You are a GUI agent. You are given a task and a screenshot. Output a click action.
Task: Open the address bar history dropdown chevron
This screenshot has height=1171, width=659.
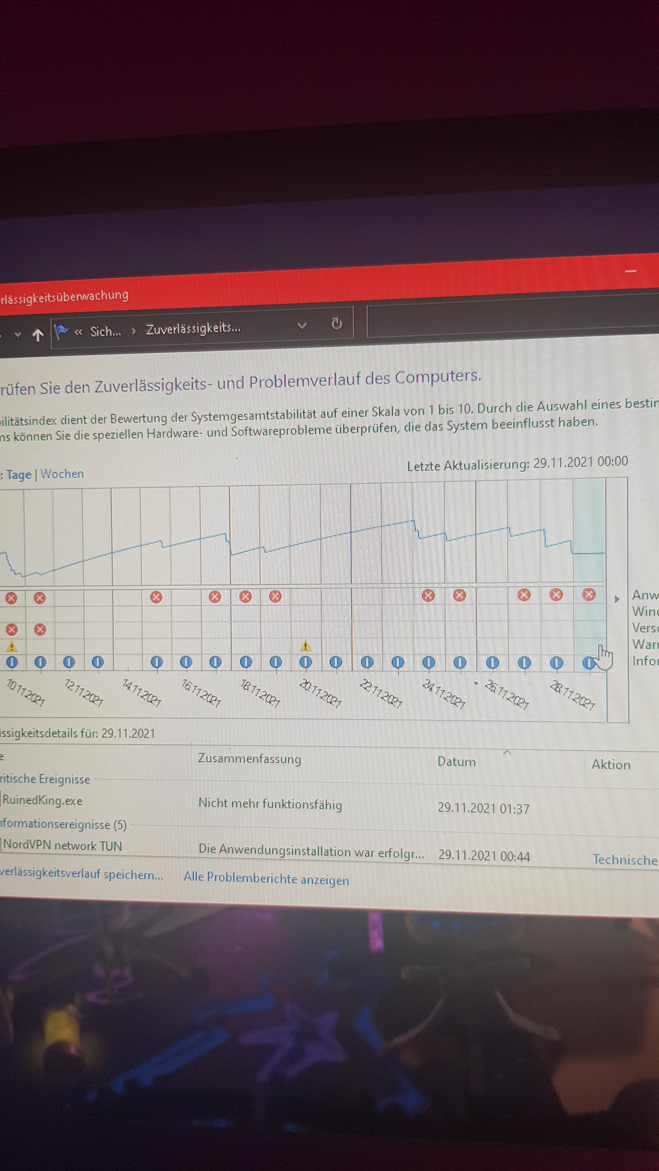pyautogui.click(x=302, y=326)
